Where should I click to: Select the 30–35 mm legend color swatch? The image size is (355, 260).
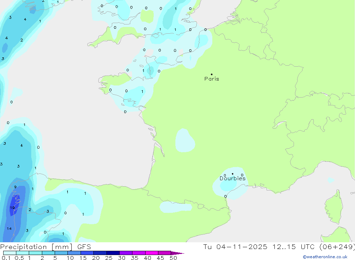tap(126, 253)
